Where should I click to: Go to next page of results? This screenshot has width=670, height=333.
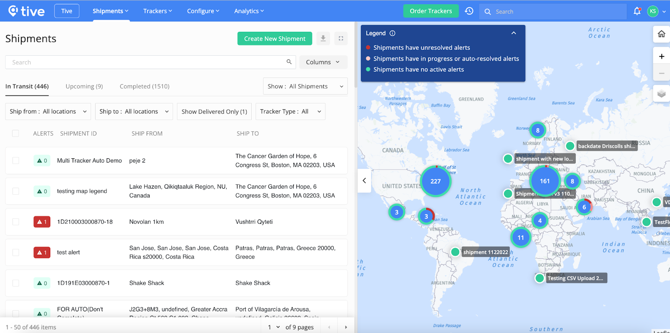pos(346,327)
